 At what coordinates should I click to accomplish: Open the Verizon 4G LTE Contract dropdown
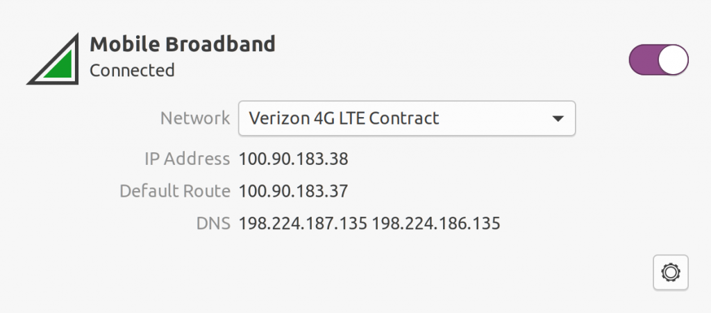(x=406, y=118)
